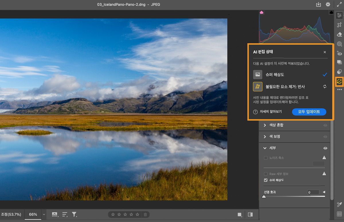344x222 pixels.
Task: Click the noise reduction warning triangle
Action: click(x=324, y=158)
